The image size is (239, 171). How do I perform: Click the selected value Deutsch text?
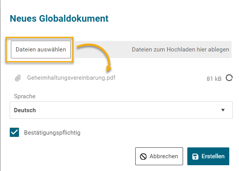pos(25,110)
